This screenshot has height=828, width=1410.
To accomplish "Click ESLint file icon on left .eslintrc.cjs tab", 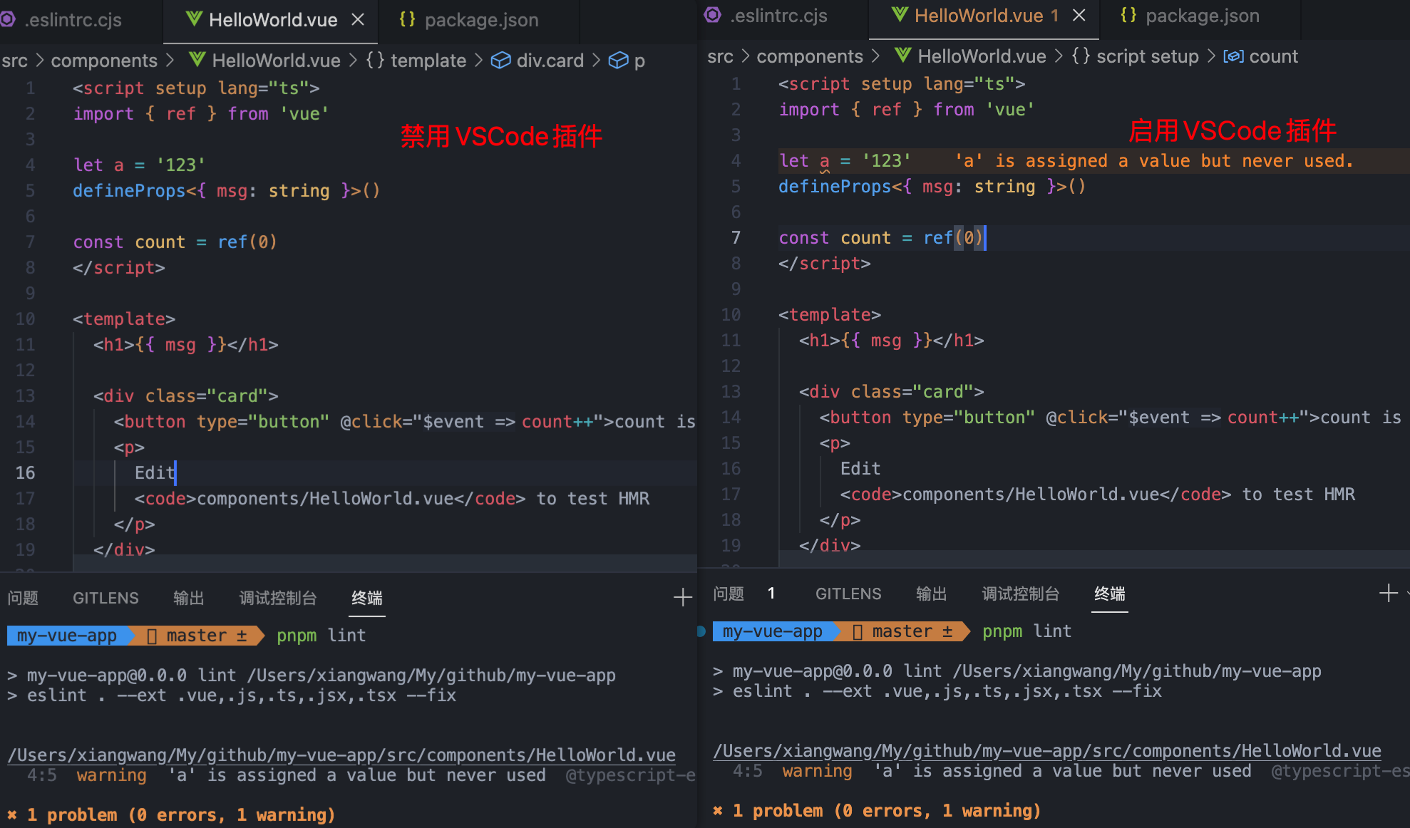I will pyautogui.click(x=7, y=19).
